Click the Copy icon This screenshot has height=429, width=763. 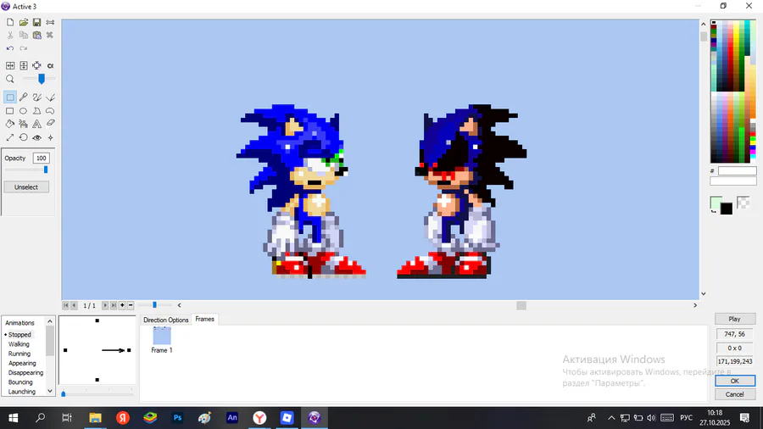[24, 35]
